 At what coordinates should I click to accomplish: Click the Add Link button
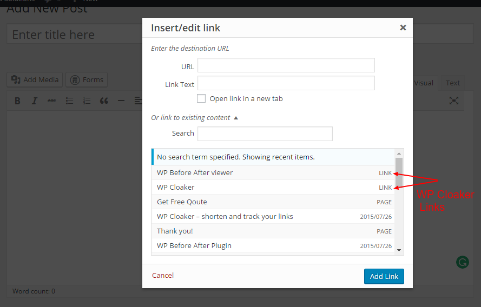pos(384,276)
